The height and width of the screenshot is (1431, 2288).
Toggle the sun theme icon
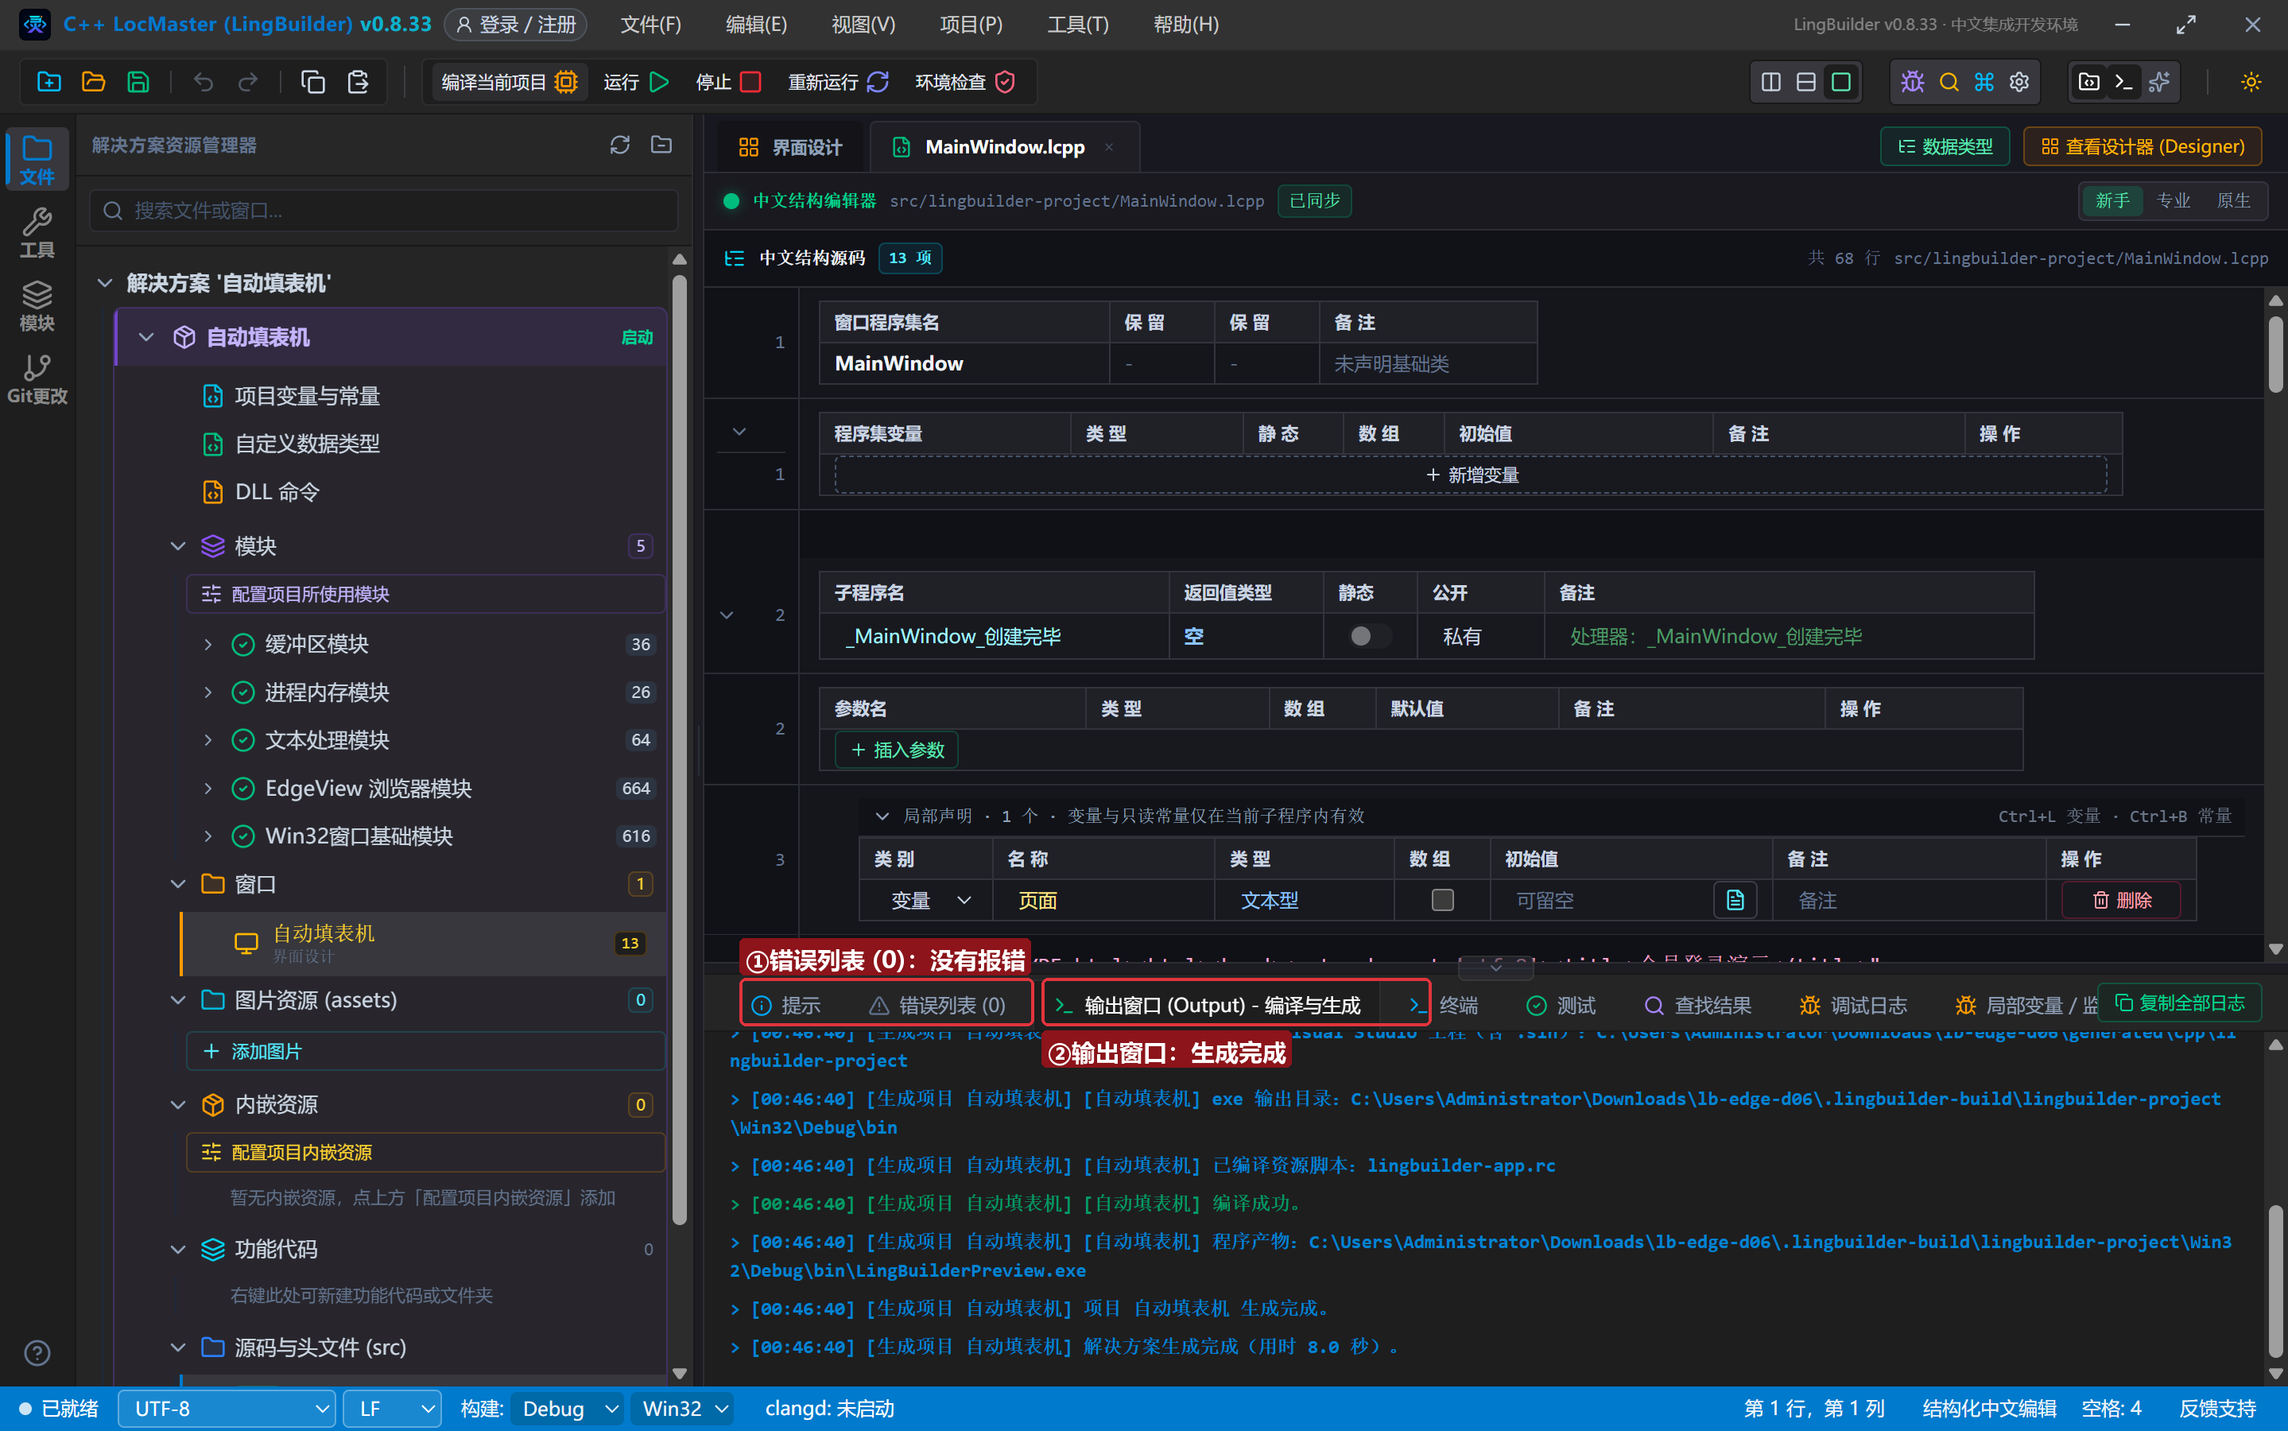coord(2250,83)
